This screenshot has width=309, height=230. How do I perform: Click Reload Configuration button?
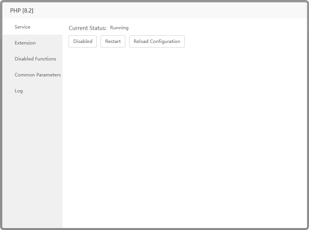point(157,41)
